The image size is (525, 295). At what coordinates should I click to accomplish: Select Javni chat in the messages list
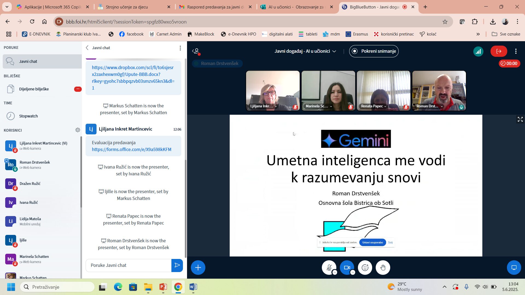[42, 61]
